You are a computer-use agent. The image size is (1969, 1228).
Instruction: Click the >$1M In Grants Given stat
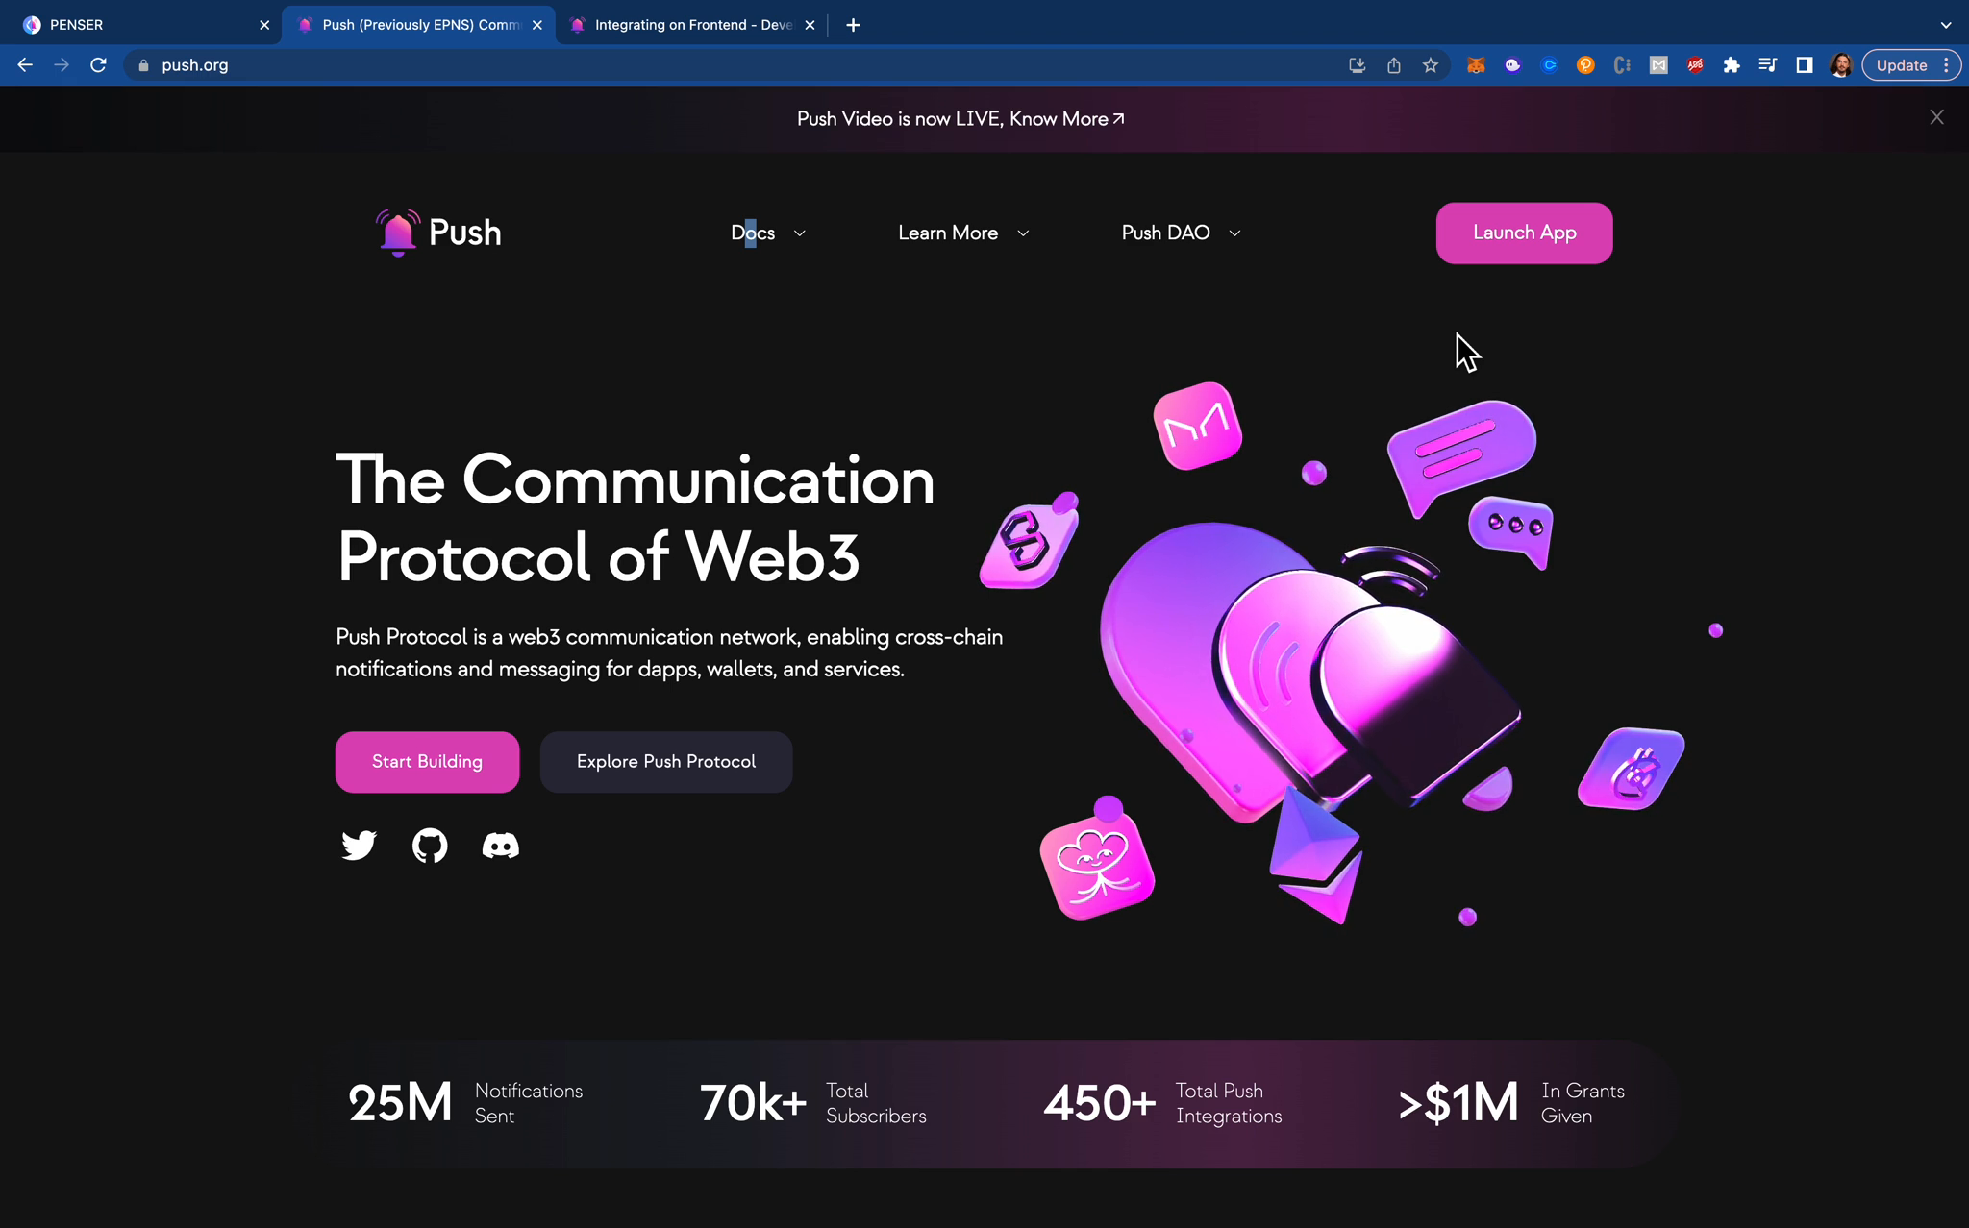coord(1511,1102)
